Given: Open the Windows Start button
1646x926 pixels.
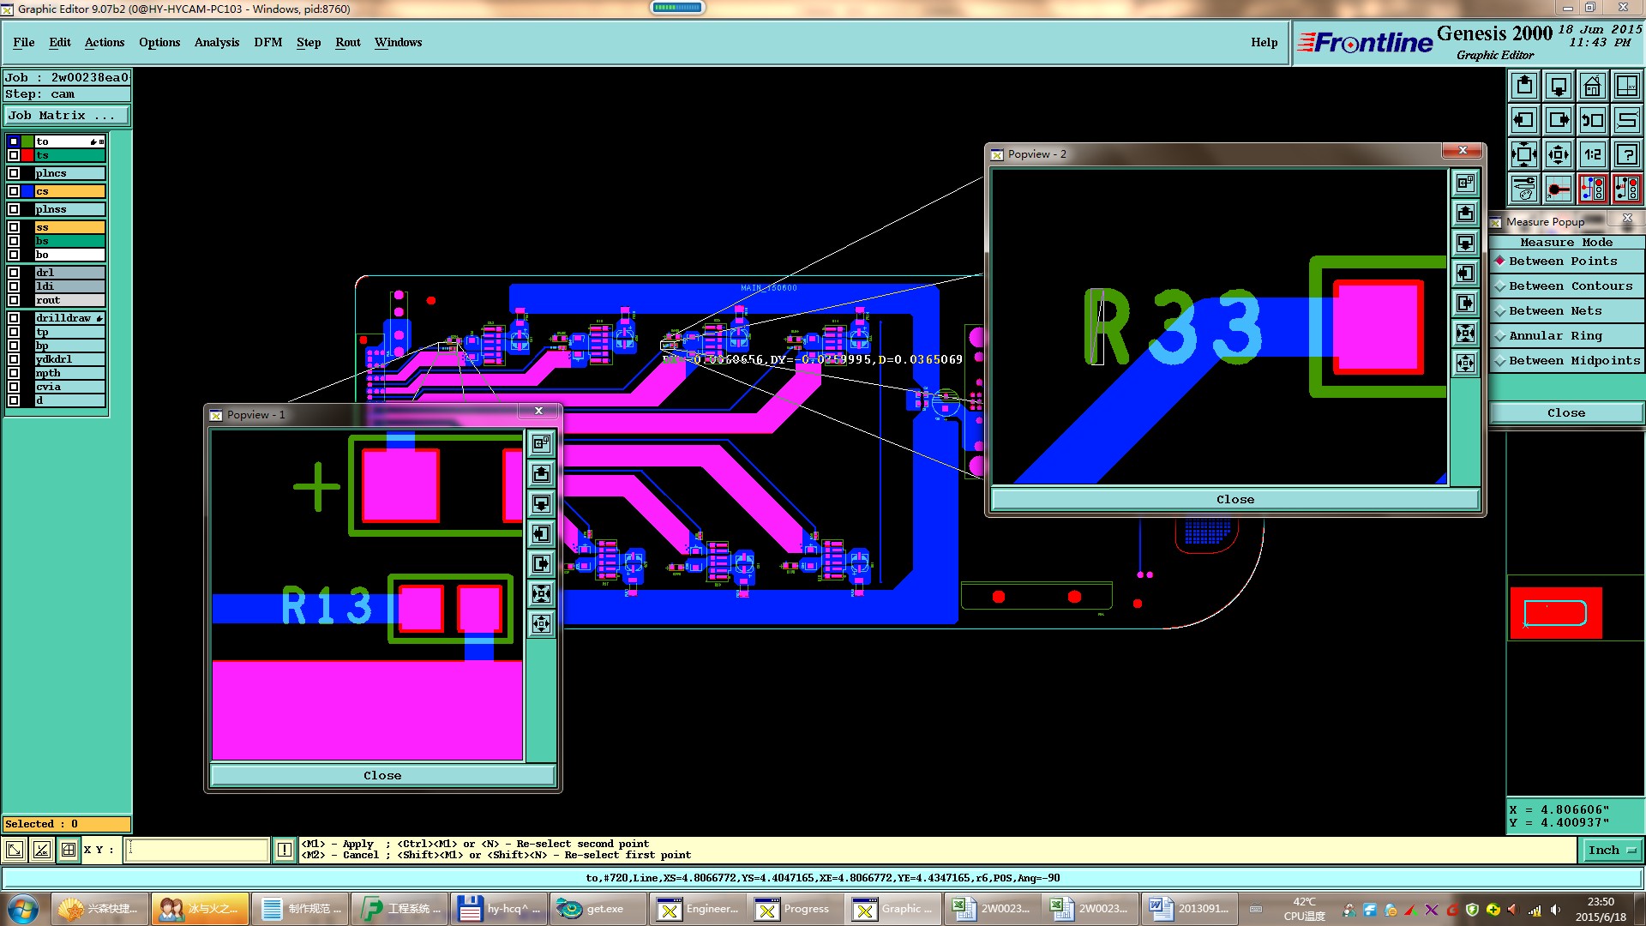Looking at the screenshot, I should [x=23, y=909].
